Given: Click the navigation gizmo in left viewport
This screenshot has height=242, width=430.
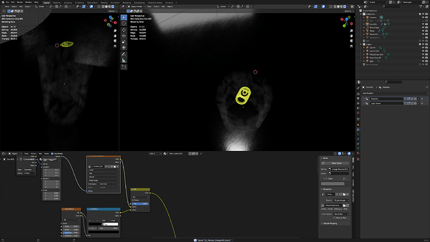Looking at the screenshot, I should tap(110, 21).
